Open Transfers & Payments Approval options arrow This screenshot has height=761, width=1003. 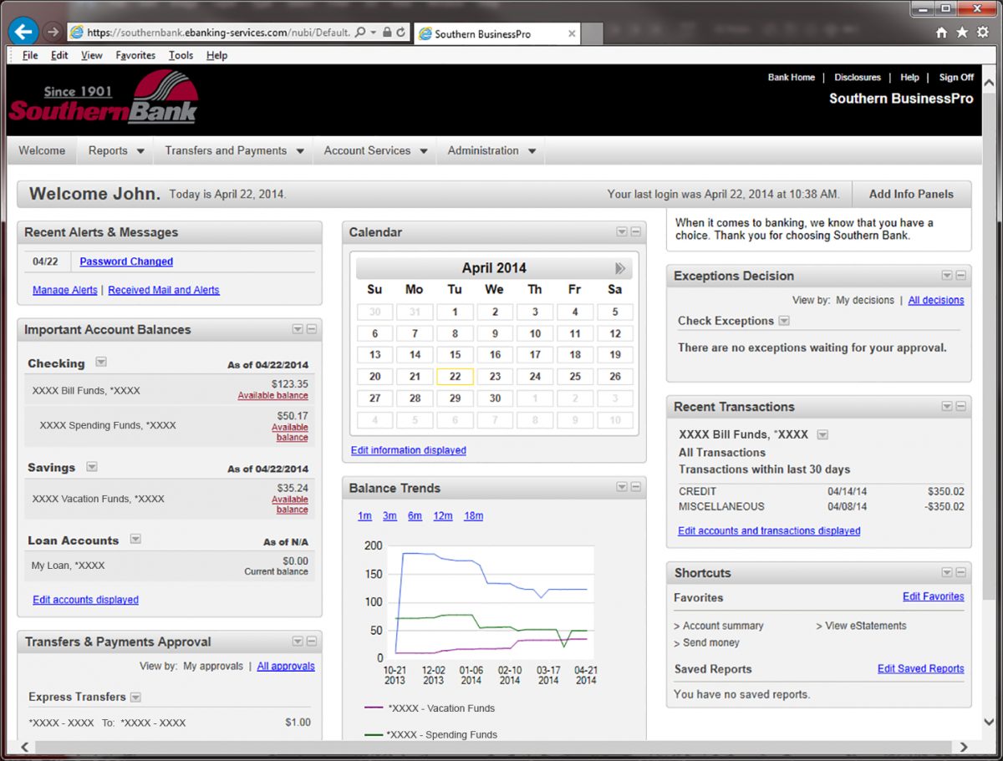298,641
